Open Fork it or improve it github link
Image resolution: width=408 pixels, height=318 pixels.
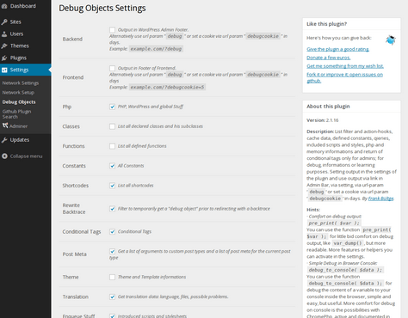pos(344,77)
